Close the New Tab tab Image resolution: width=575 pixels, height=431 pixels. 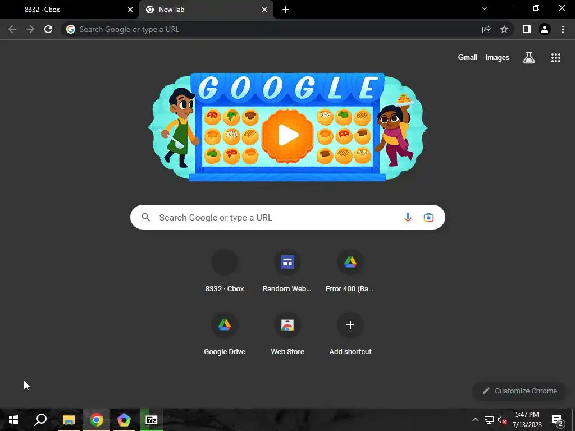(x=264, y=10)
